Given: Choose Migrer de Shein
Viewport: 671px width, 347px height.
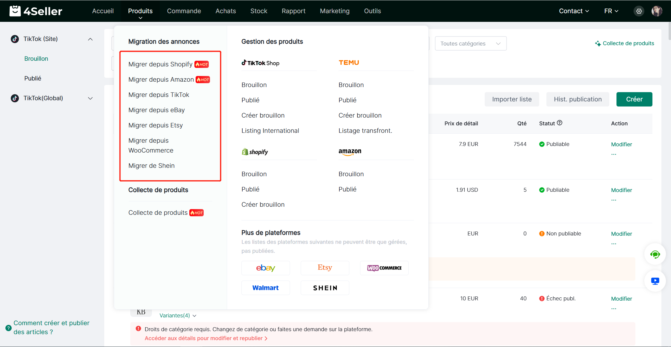Looking at the screenshot, I should (151, 166).
